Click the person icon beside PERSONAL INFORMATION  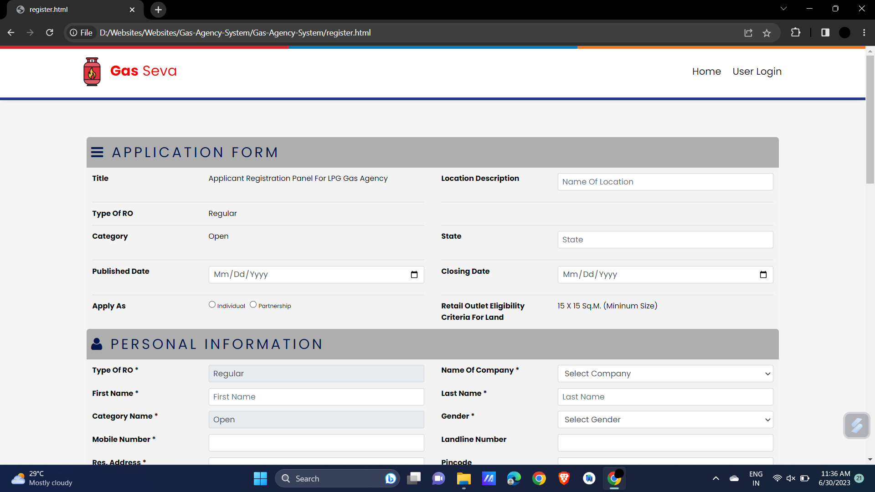[x=97, y=343]
